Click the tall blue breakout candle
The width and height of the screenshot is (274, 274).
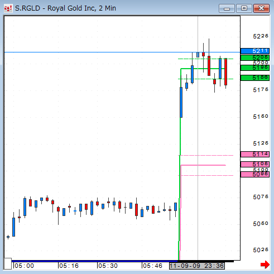(181, 102)
